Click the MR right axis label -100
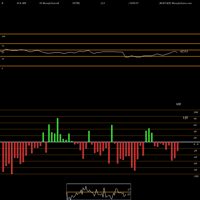 coord(196,176)
